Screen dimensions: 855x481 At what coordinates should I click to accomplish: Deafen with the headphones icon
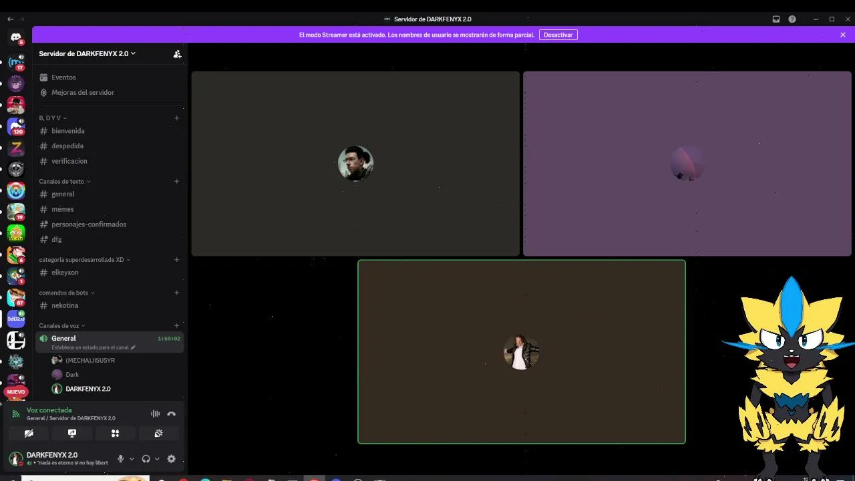point(146,459)
